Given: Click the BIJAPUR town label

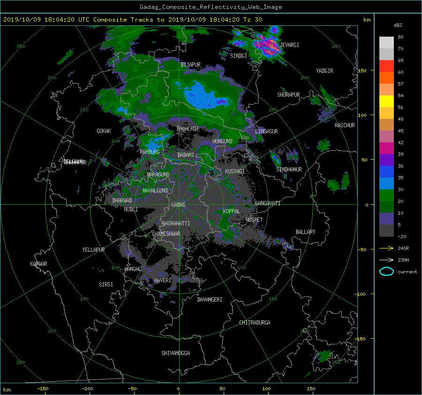Looking at the screenshot, I should click(190, 65).
